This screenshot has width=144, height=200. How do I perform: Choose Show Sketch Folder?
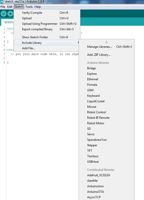click(47, 37)
